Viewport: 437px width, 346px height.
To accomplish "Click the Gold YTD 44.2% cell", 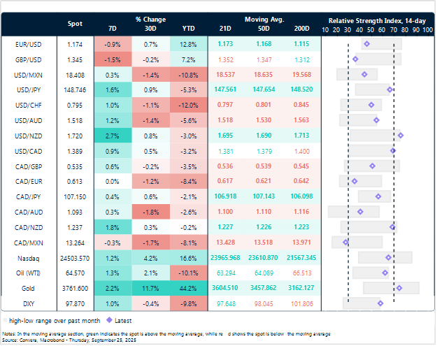I will [x=189, y=288].
